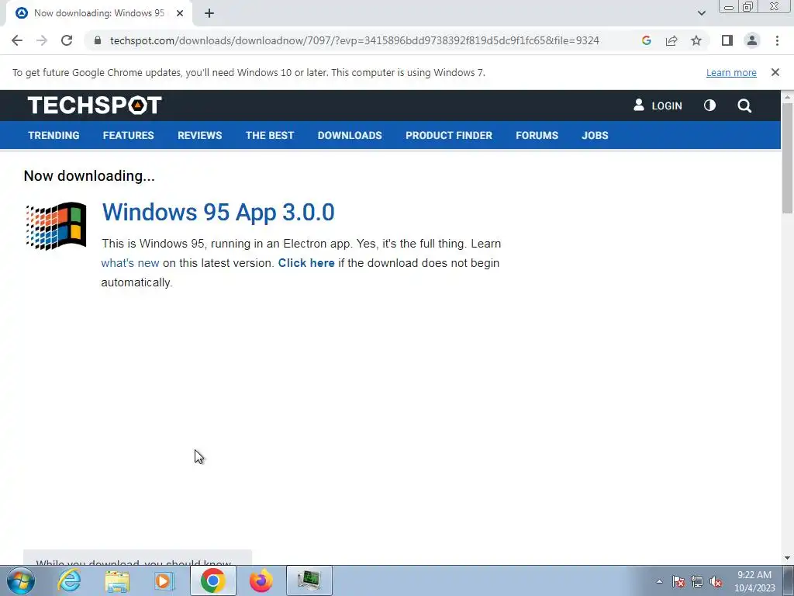
Task: Toggle dark mode contrast icon
Action: (x=710, y=106)
